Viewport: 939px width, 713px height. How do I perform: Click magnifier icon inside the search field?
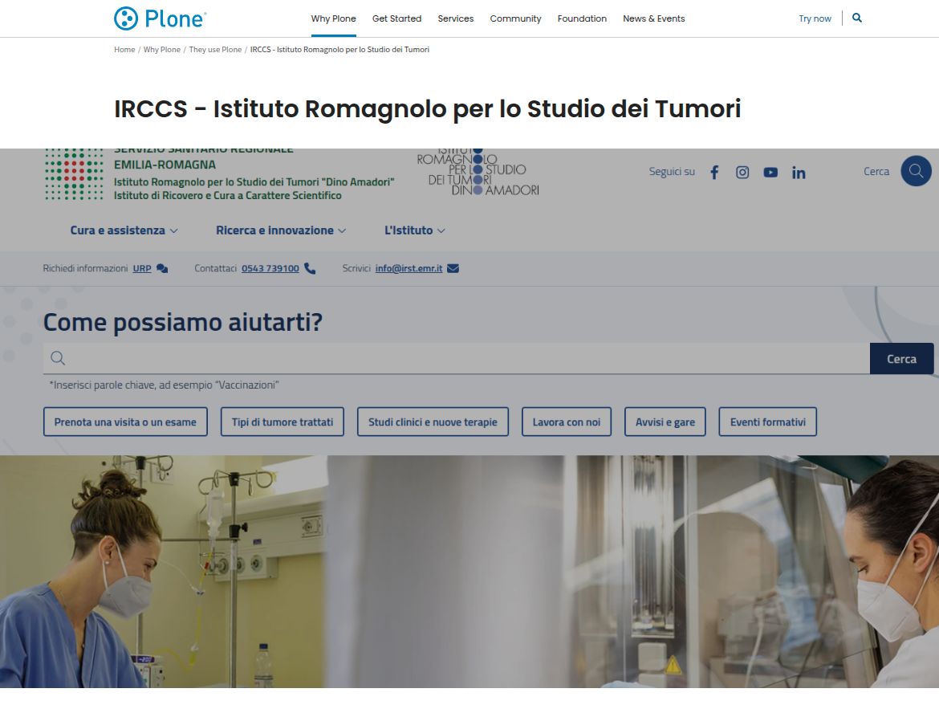tap(58, 358)
